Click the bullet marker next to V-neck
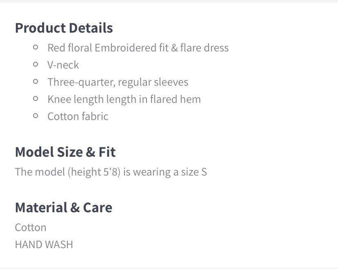 [x=36, y=64]
